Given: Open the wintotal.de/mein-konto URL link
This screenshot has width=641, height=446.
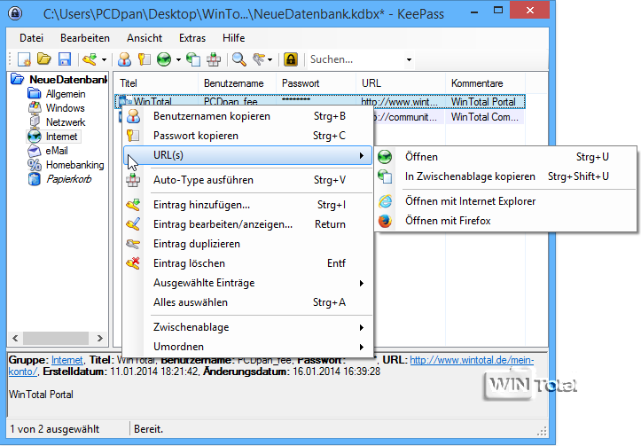Looking at the screenshot, I should 472,360.
